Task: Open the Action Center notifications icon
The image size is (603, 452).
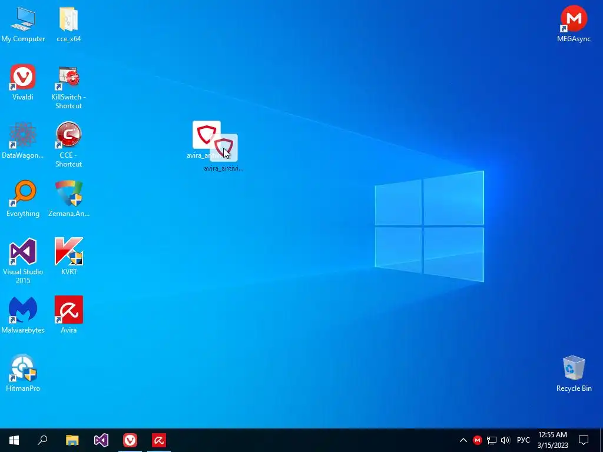Action: pyautogui.click(x=584, y=440)
